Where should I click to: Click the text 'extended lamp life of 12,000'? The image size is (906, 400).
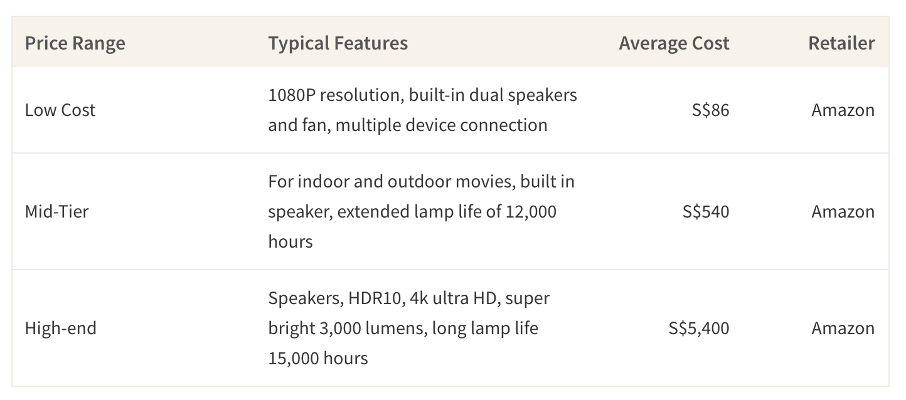[447, 212]
